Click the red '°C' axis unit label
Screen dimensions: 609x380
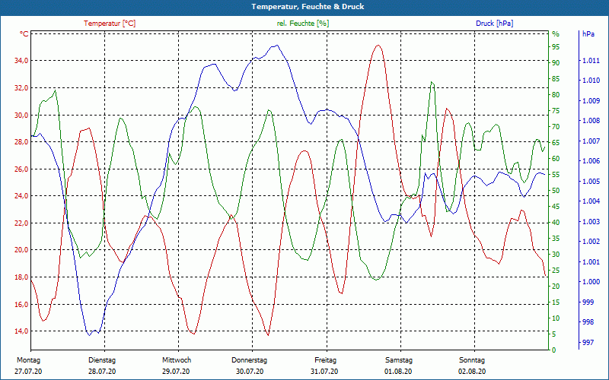[x=24, y=34]
